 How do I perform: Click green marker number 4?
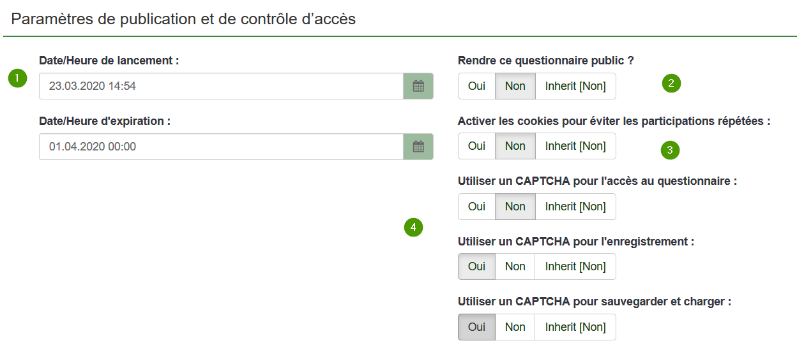tap(414, 227)
